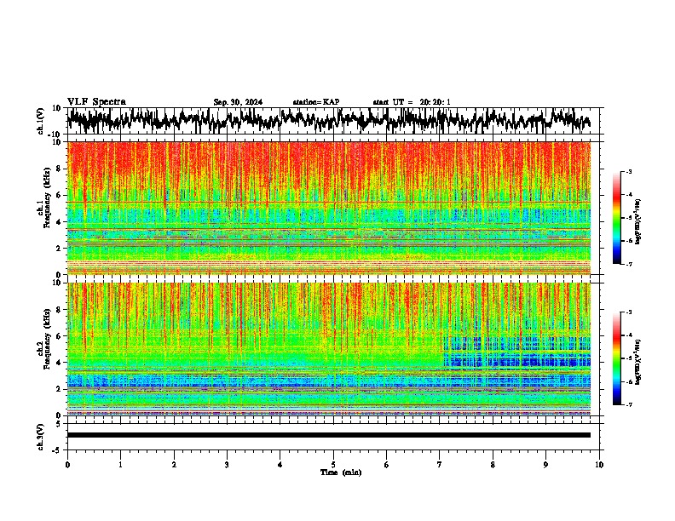Click time axis tick label "10"
The image size is (675, 521).
[599, 465]
